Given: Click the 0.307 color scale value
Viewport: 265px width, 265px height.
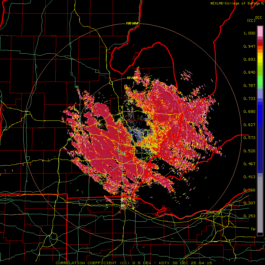Looking at the screenshot, I should 249,203.
